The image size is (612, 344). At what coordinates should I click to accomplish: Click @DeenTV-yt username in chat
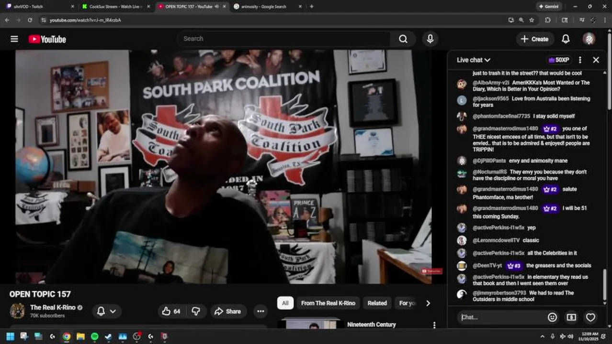[x=487, y=266]
